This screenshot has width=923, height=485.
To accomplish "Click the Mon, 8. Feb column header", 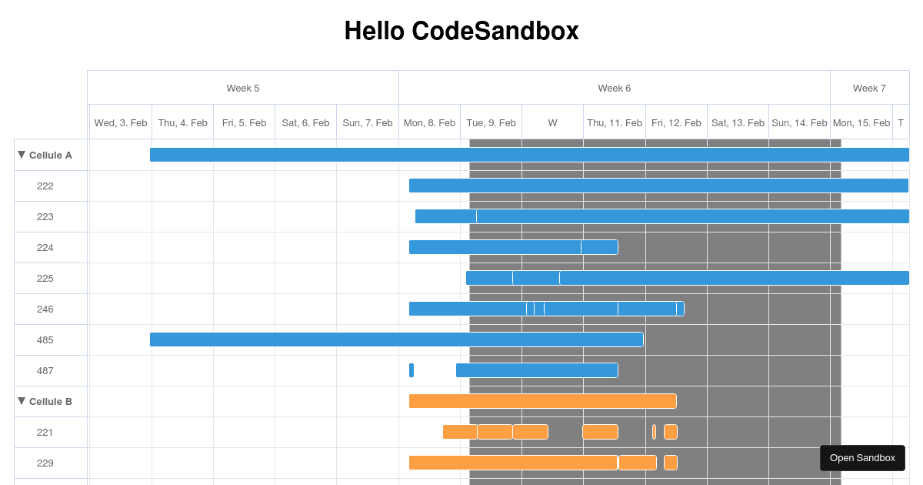I will click(x=429, y=122).
